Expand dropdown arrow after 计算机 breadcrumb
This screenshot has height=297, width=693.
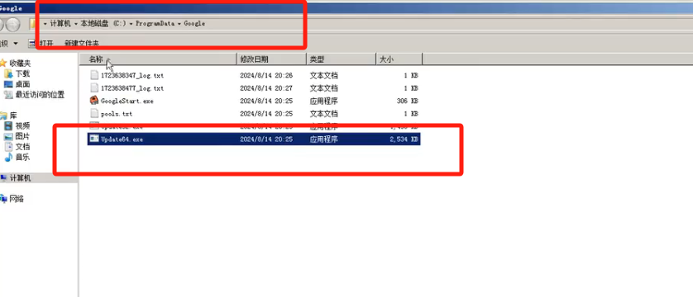[75, 23]
